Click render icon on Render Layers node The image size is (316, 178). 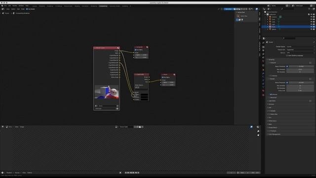[x=118, y=48]
